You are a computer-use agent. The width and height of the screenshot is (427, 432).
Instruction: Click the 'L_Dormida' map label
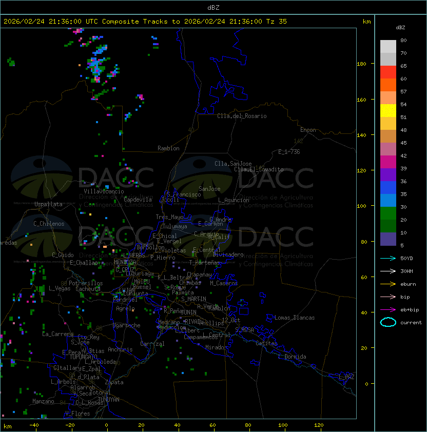point(292,357)
